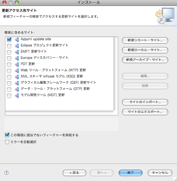Image resolution: width=177 pixels, height=181 pixels.
Task: Enable the ミラーを自動選択 checkbox
Action: (x=7, y=142)
